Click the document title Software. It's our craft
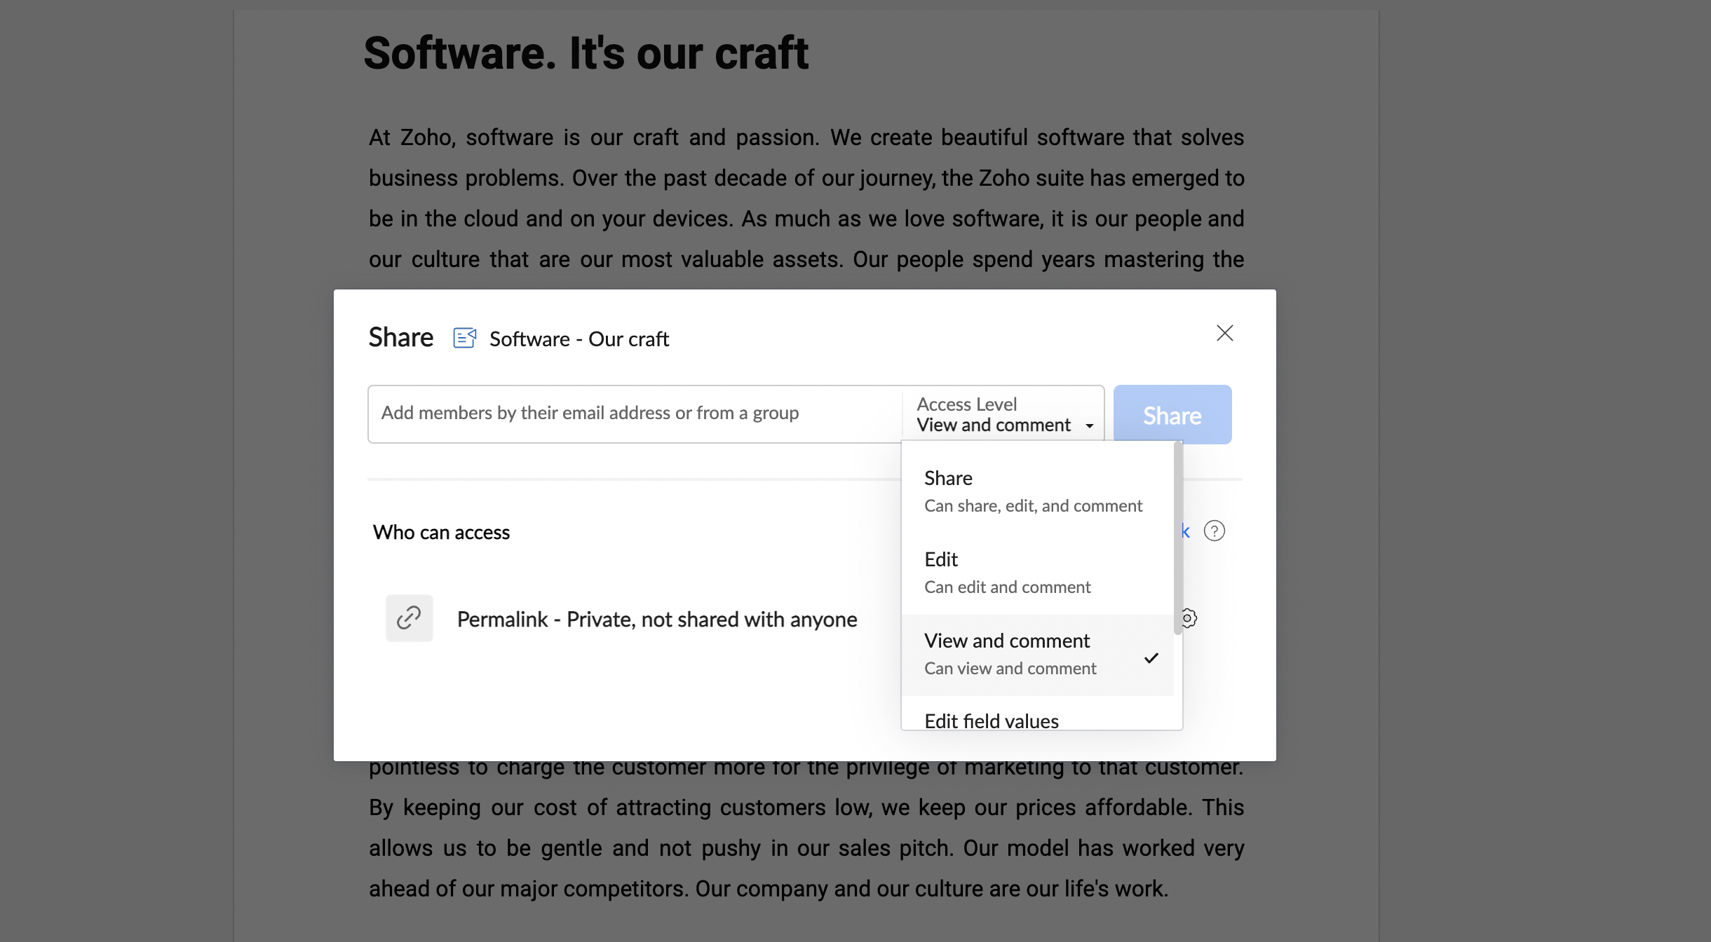 pyautogui.click(x=586, y=54)
